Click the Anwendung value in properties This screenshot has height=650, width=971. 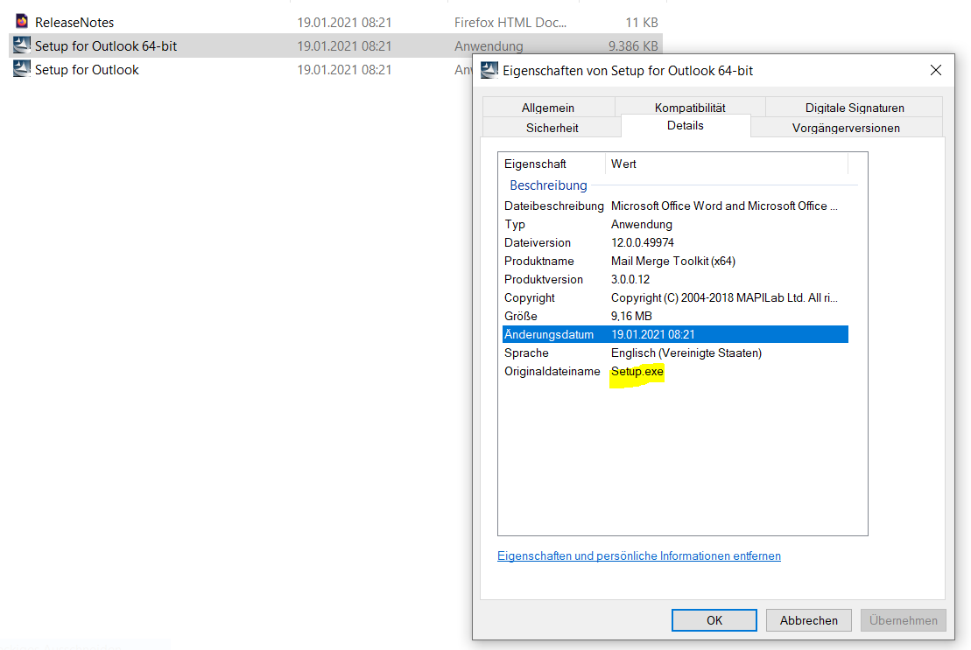(x=642, y=224)
